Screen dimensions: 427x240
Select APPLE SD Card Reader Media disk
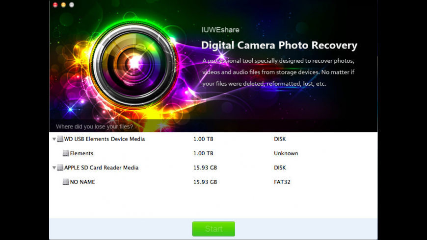[213, 168]
